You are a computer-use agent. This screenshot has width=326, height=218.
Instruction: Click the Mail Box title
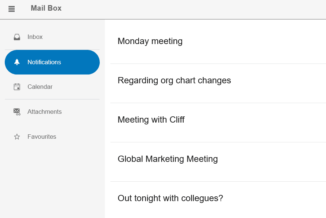46,8
